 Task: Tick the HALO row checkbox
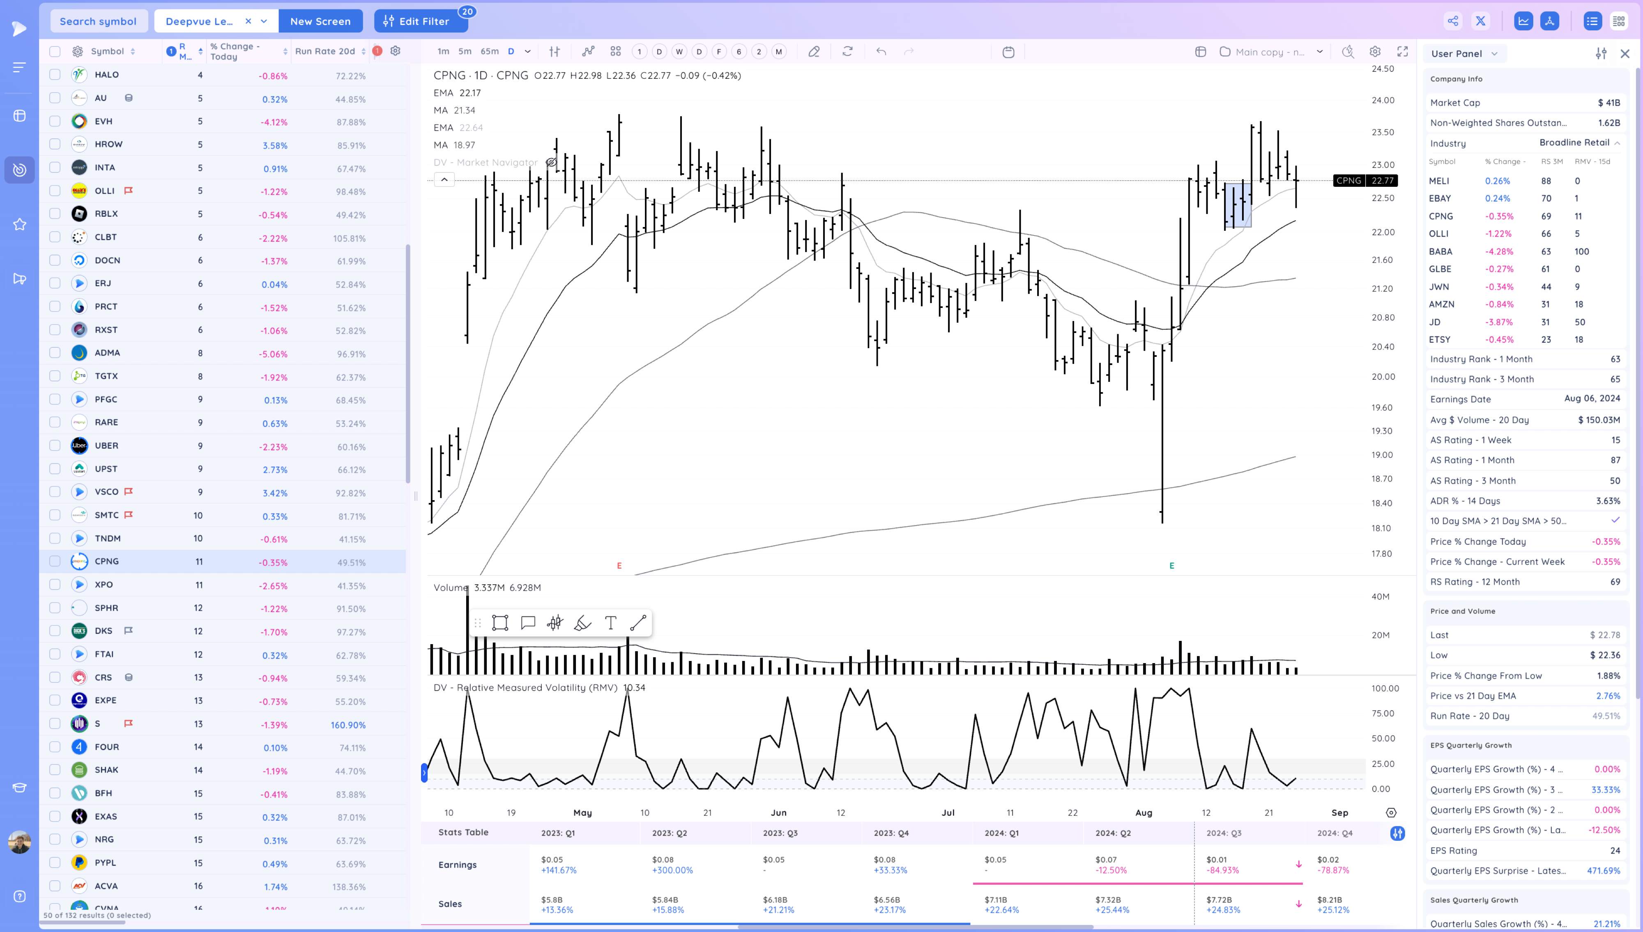(x=55, y=75)
